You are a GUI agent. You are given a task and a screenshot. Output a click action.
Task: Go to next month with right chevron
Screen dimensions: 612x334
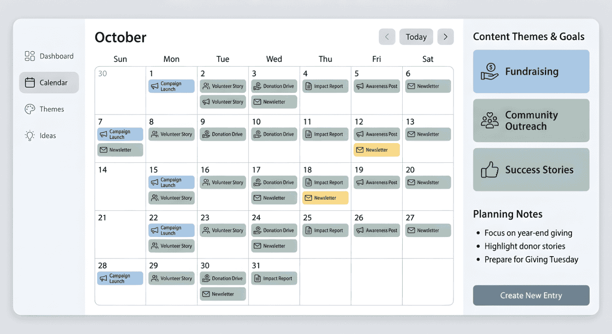click(x=445, y=37)
